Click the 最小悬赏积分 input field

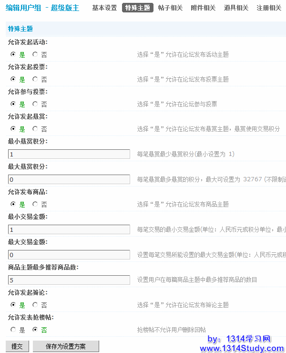(x=69, y=154)
